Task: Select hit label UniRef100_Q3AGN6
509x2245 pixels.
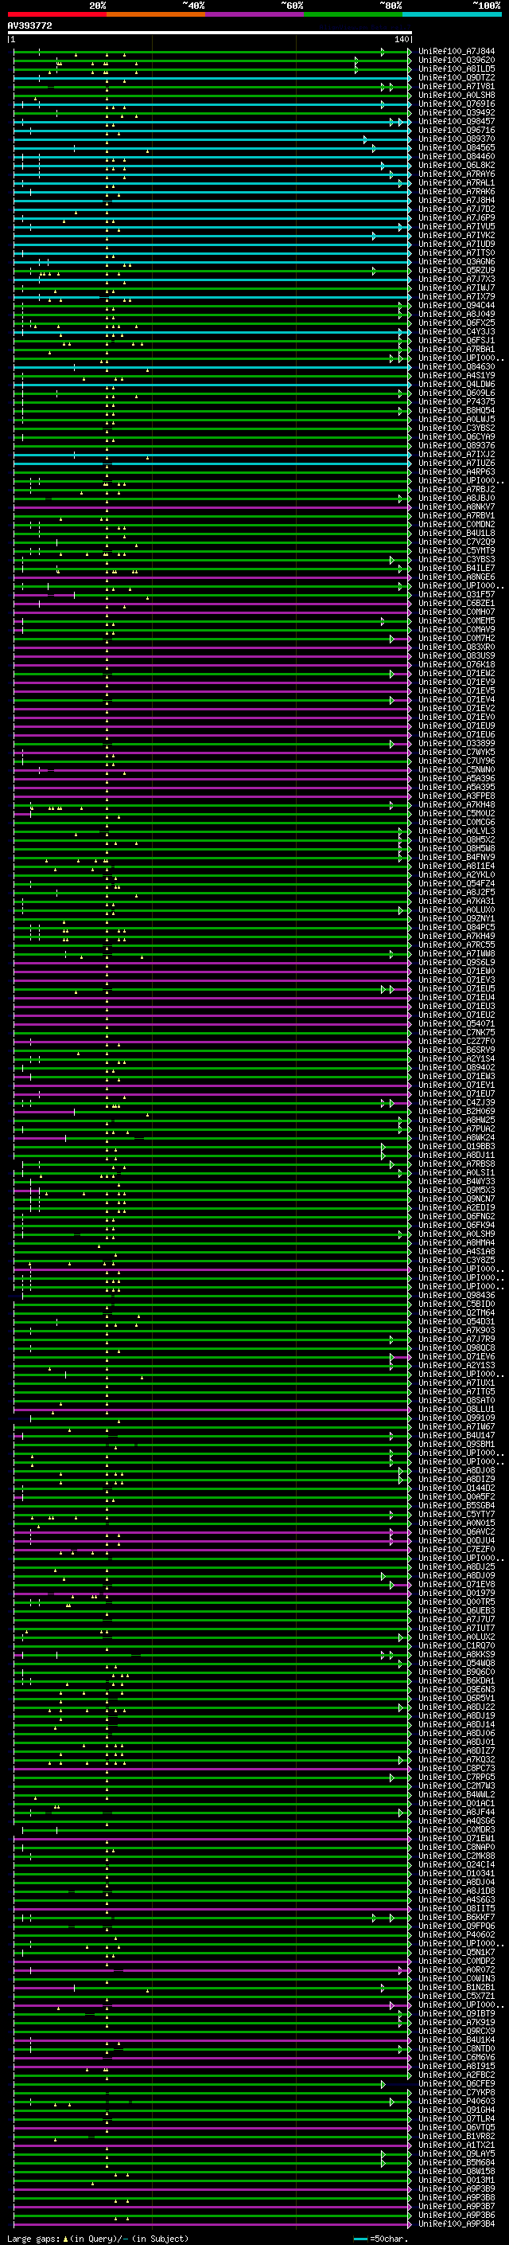Action: click(x=457, y=261)
